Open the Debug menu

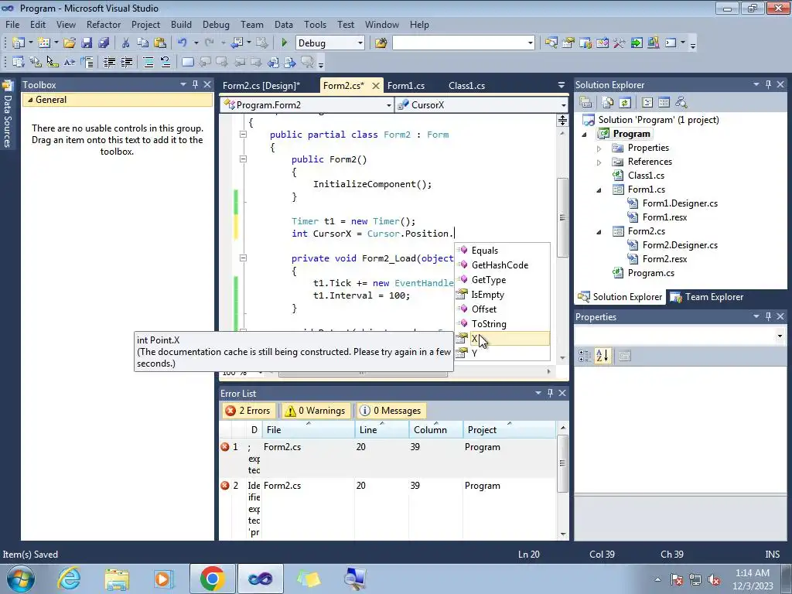click(216, 24)
